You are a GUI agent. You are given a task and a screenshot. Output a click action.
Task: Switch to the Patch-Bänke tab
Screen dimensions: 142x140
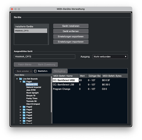coord(25,64)
